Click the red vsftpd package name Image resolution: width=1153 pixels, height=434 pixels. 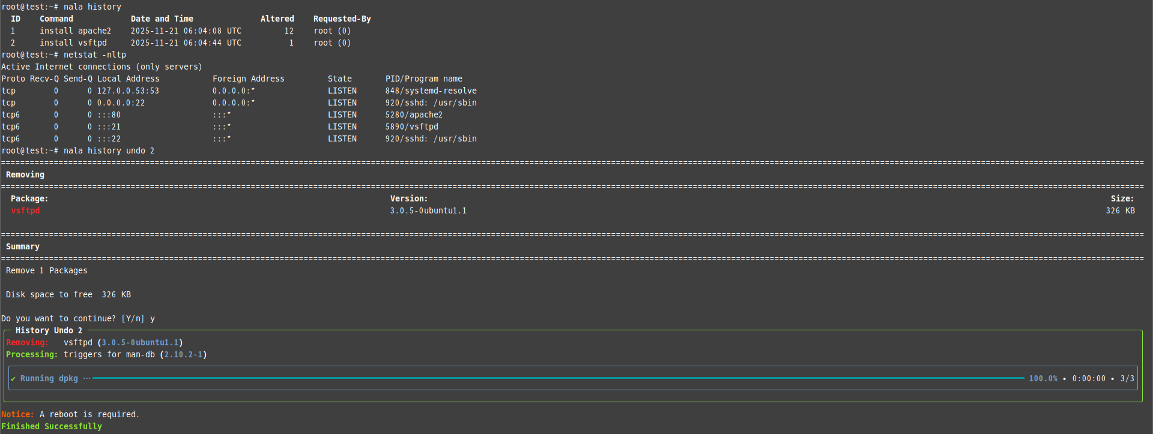pos(25,211)
